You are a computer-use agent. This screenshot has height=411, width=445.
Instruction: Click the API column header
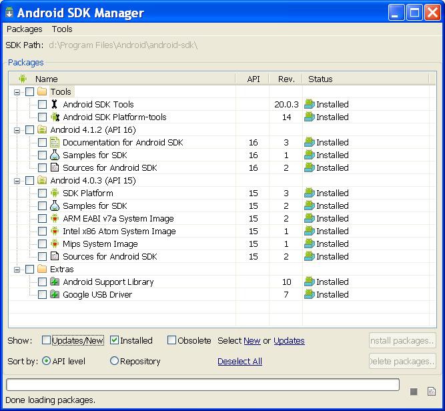(x=253, y=79)
